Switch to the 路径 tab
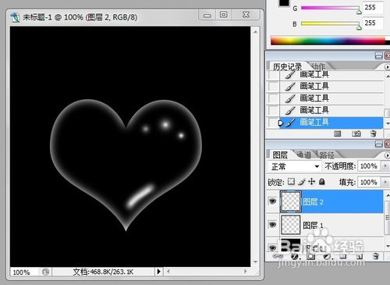Image resolution: width=390 pixels, height=285 pixels. click(327, 155)
